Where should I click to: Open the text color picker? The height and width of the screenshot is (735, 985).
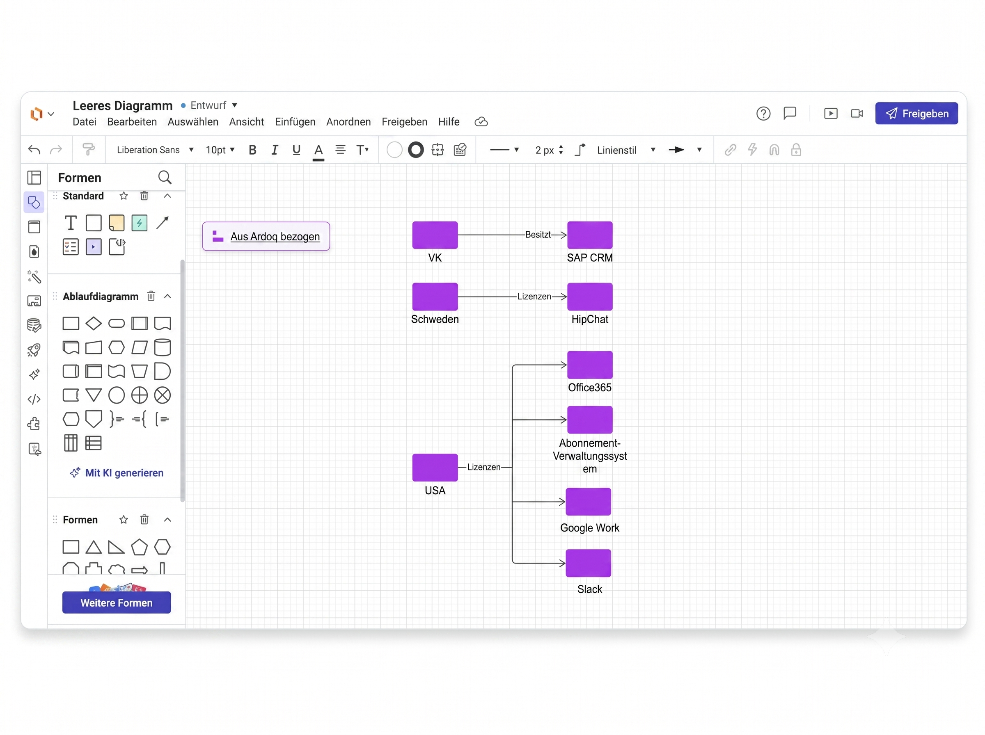318,151
